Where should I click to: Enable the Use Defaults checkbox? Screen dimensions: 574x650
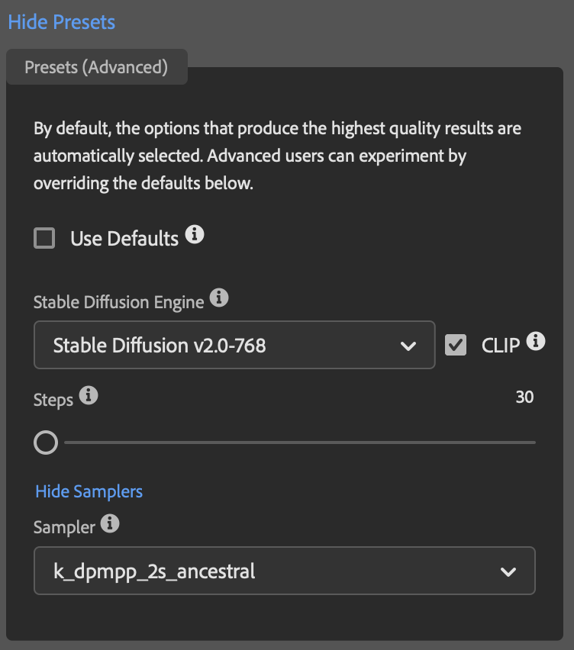pos(44,238)
